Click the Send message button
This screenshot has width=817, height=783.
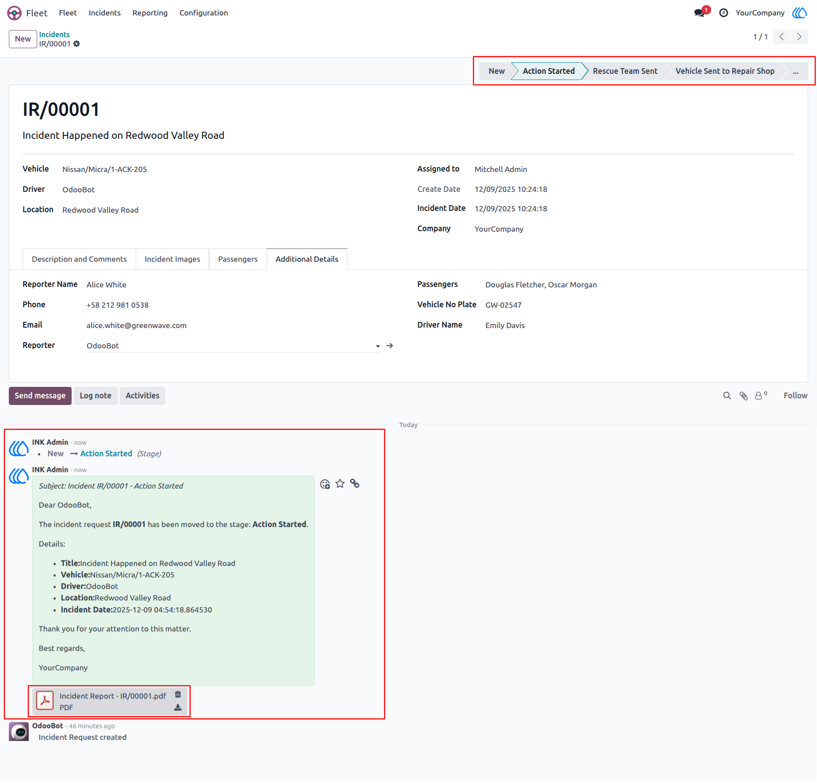pos(40,396)
